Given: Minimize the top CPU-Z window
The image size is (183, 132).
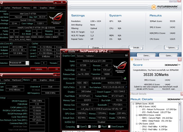Looking at the screenshot, I should (x=56, y=2).
